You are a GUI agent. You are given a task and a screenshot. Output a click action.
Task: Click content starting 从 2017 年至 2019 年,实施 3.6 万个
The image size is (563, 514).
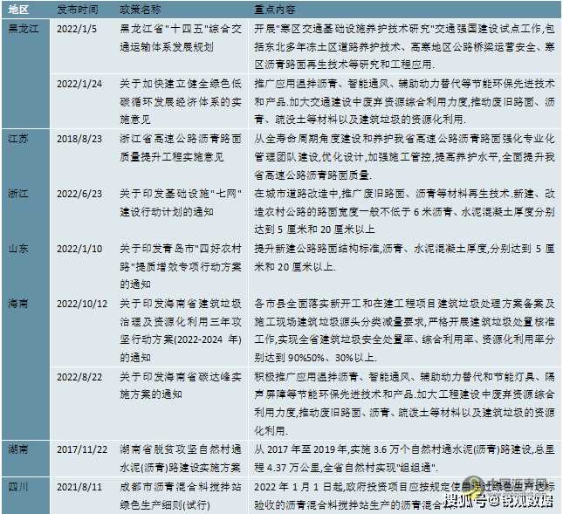tap(404, 458)
